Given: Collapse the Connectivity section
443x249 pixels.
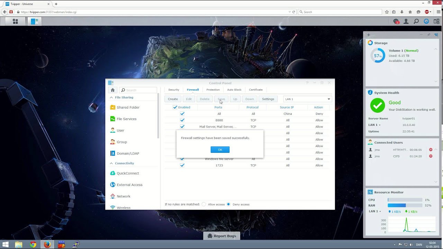Looking at the screenshot, I should click(111, 163).
